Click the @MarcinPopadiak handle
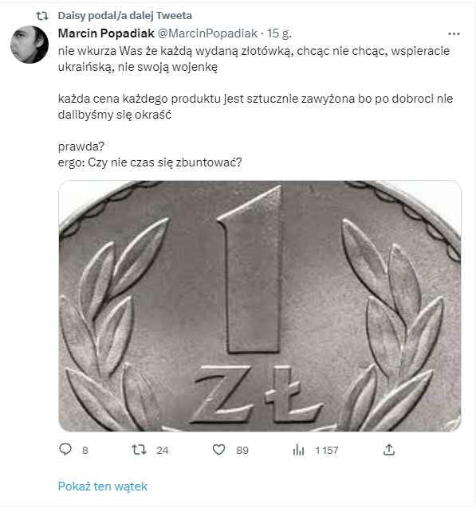This screenshot has height=508, width=476. tap(207, 33)
